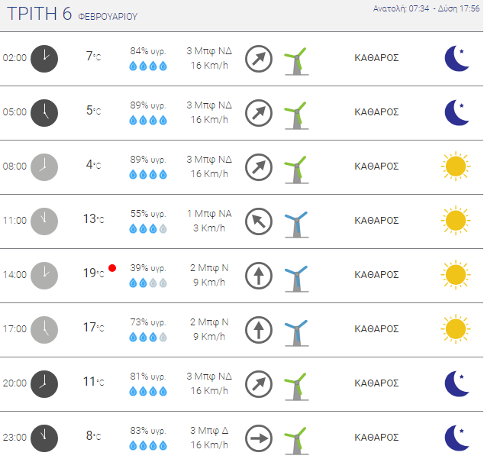The height and width of the screenshot is (459, 484).
Task: Click ΚΑΘΑΡΟΣ label in the 11:00 row
Action: pyautogui.click(x=377, y=221)
